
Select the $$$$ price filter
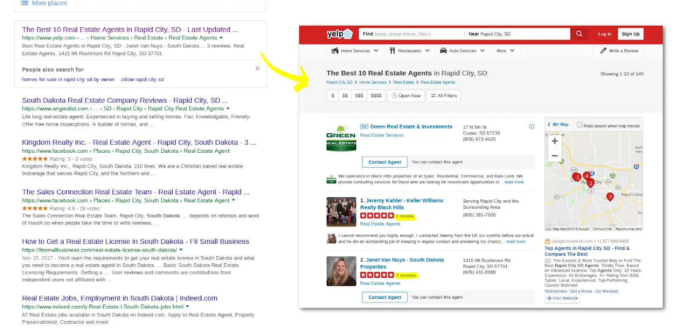tap(376, 95)
